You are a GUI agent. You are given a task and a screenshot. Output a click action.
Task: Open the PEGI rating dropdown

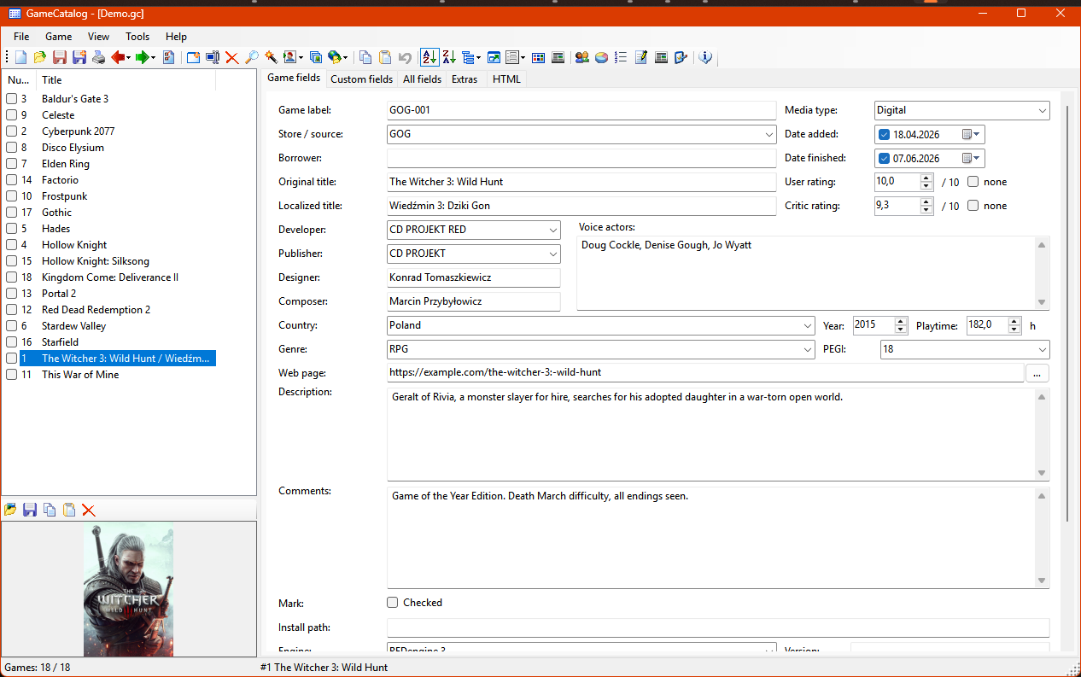(1043, 349)
